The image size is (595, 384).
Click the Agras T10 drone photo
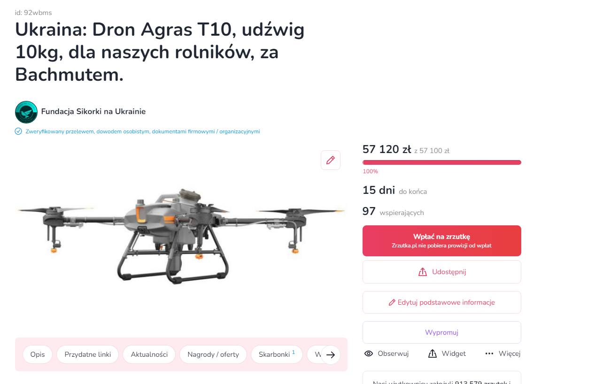point(181,236)
